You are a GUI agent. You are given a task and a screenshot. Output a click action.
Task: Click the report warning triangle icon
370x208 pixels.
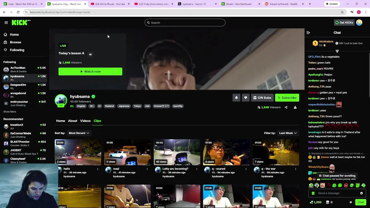(x=295, y=107)
